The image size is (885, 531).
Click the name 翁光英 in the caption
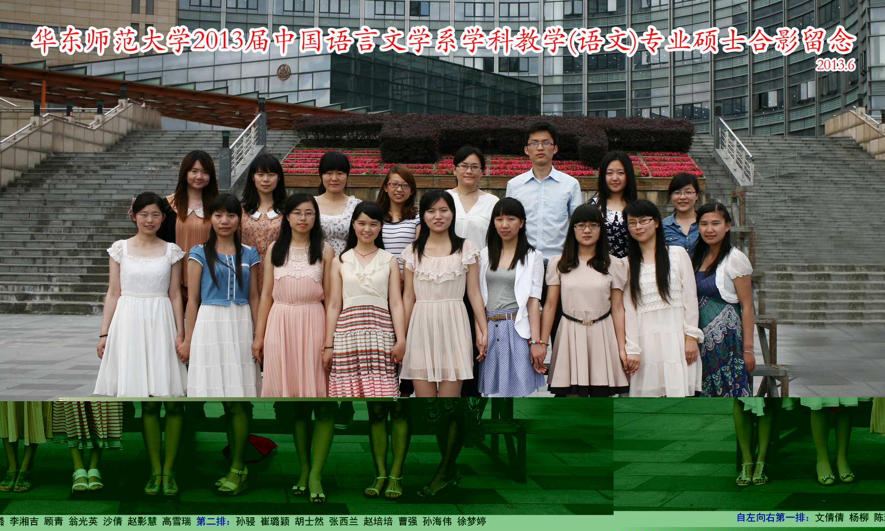pyautogui.click(x=83, y=522)
